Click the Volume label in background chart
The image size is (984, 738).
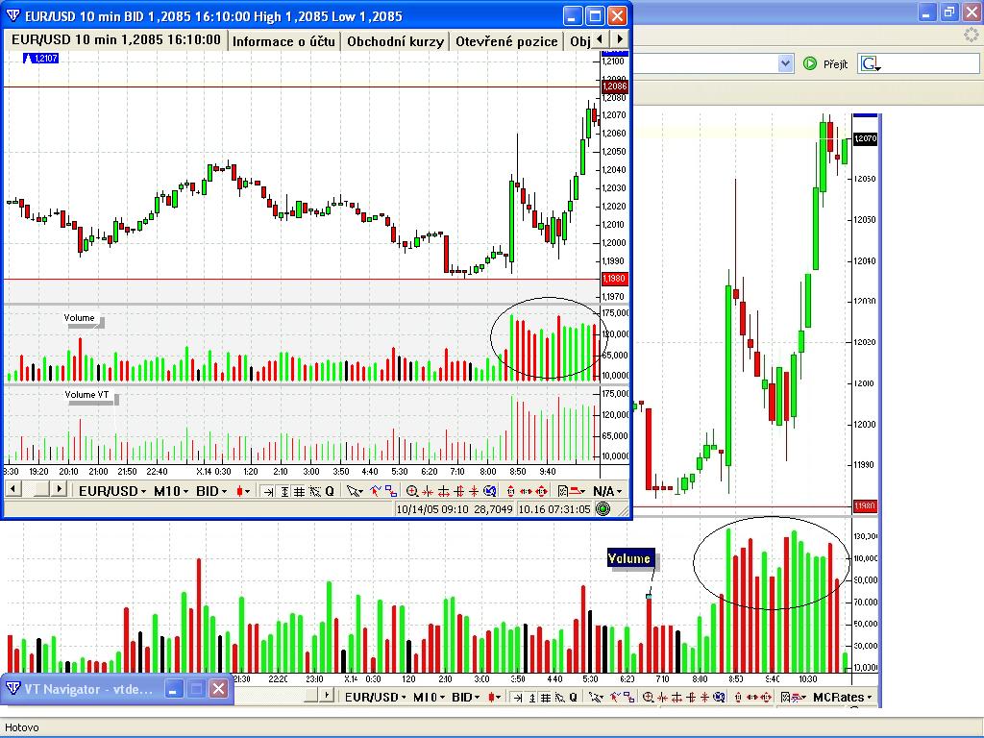(629, 558)
